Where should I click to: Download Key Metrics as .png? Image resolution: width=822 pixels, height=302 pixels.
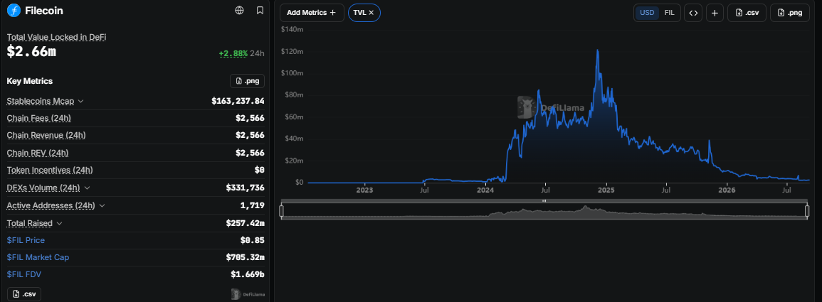point(248,80)
